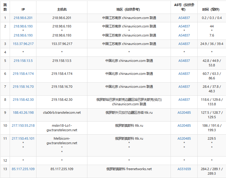Click IP link 219.158.13.5
This screenshot has width=226, height=178.
pyautogui.click(x=23, y=61)
